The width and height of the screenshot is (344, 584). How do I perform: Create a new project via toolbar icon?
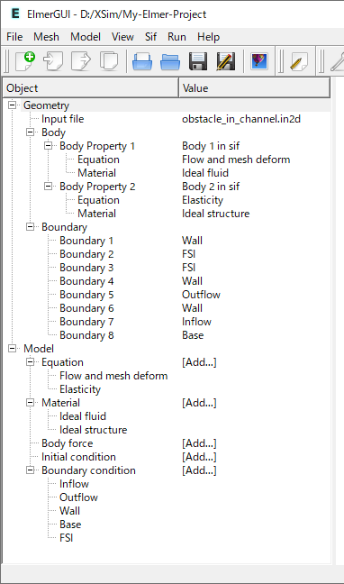pyautogui.click(x=25, y=60)
